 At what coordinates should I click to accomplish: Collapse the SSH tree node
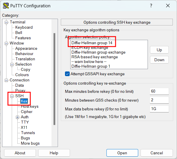tap(12, 96)
